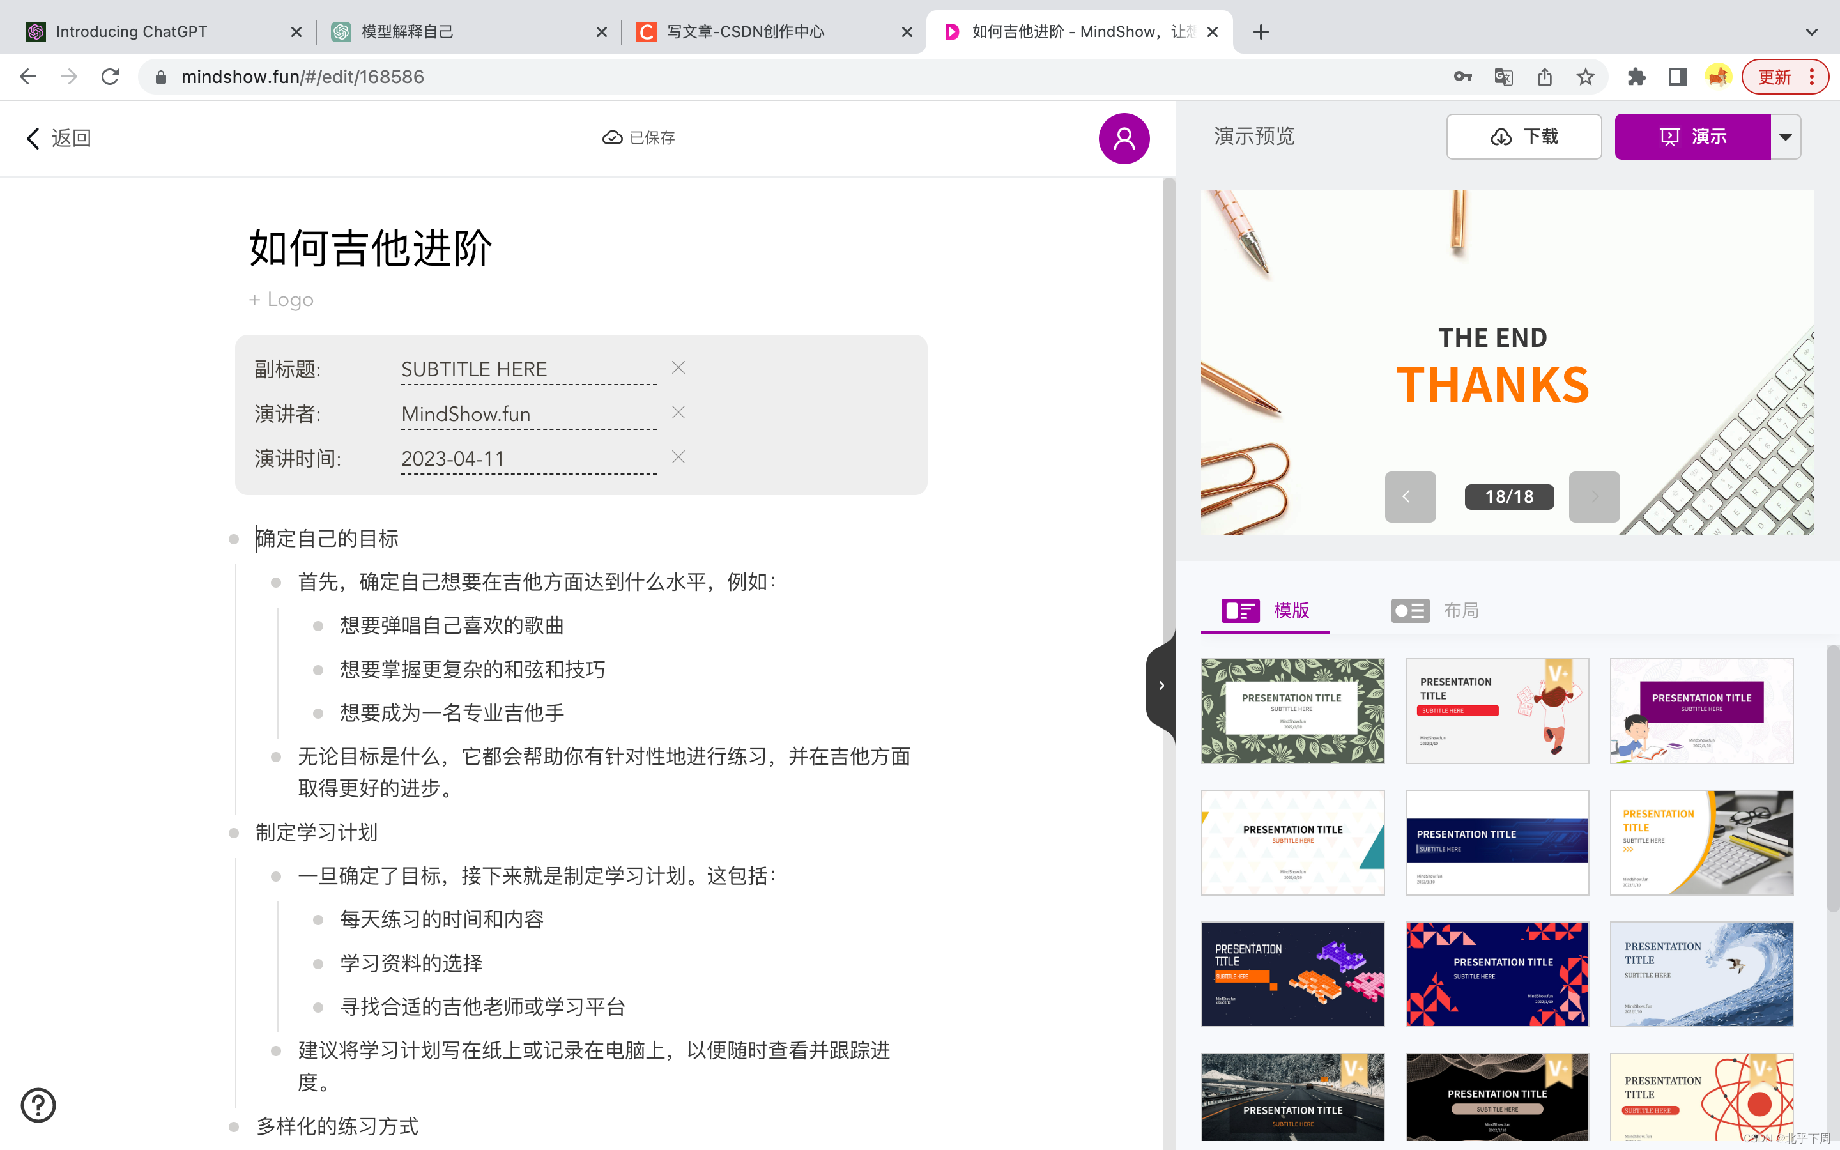Screen dimensions: 1840x1150
Task: Click the 18/18 slide counter
Action: [x=1509, y=496]
